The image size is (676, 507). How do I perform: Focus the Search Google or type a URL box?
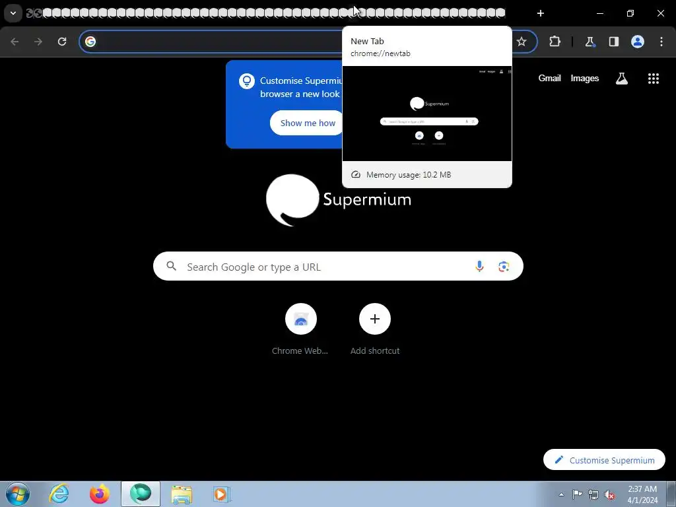pos(338,267)
